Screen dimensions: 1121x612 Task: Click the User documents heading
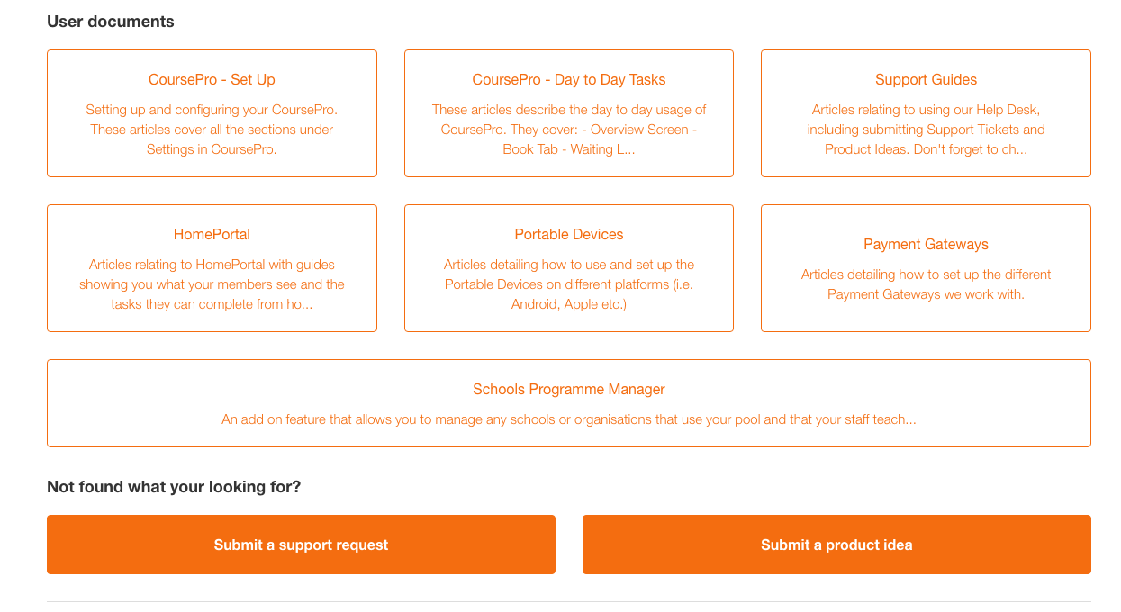pyautogui.click(x=111, y=22)
